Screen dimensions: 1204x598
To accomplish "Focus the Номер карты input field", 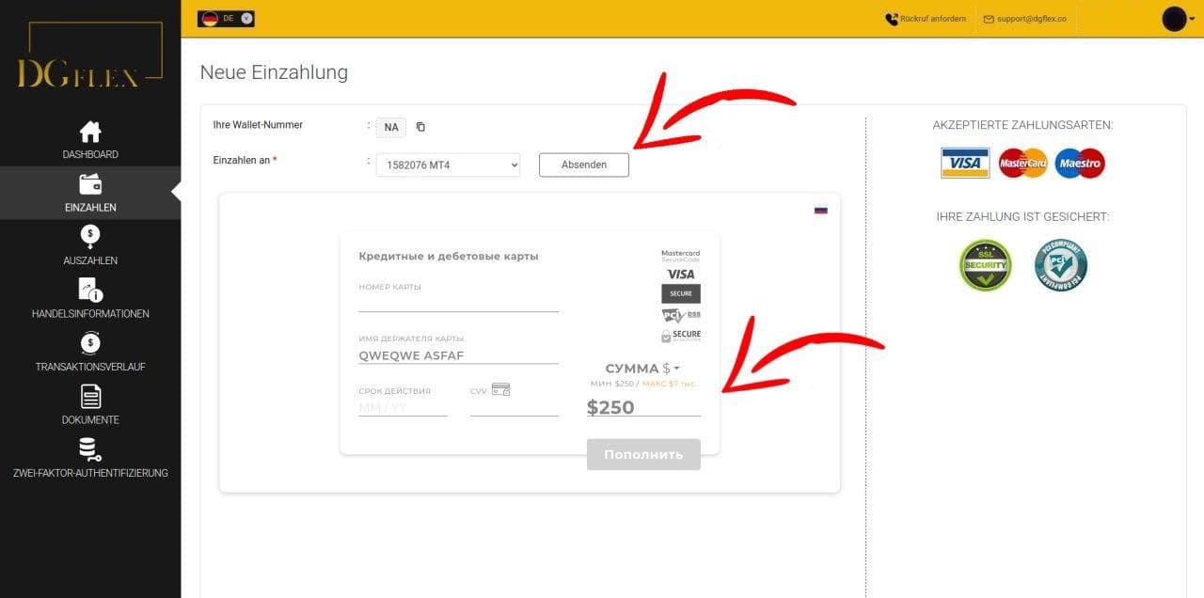I will (x=459, y=303).
